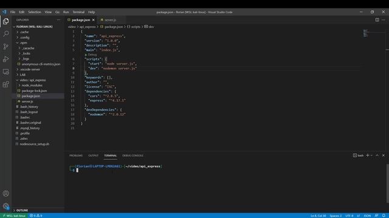This screenshot has width=389, height=218.
Task: Click the scripts breadcrumb segment
Action: [136, 27]
